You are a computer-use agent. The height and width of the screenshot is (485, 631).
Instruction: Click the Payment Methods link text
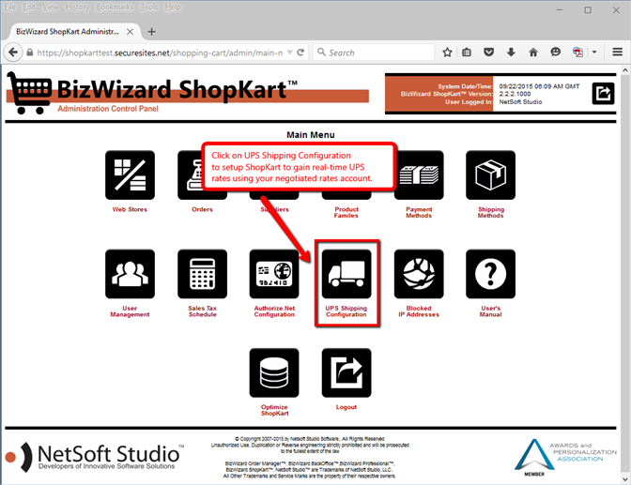419,212
